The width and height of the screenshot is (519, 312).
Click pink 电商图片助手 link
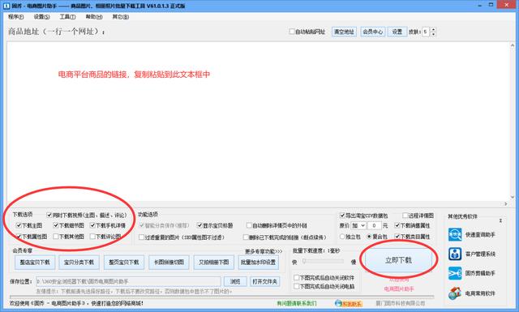[399, 288]
